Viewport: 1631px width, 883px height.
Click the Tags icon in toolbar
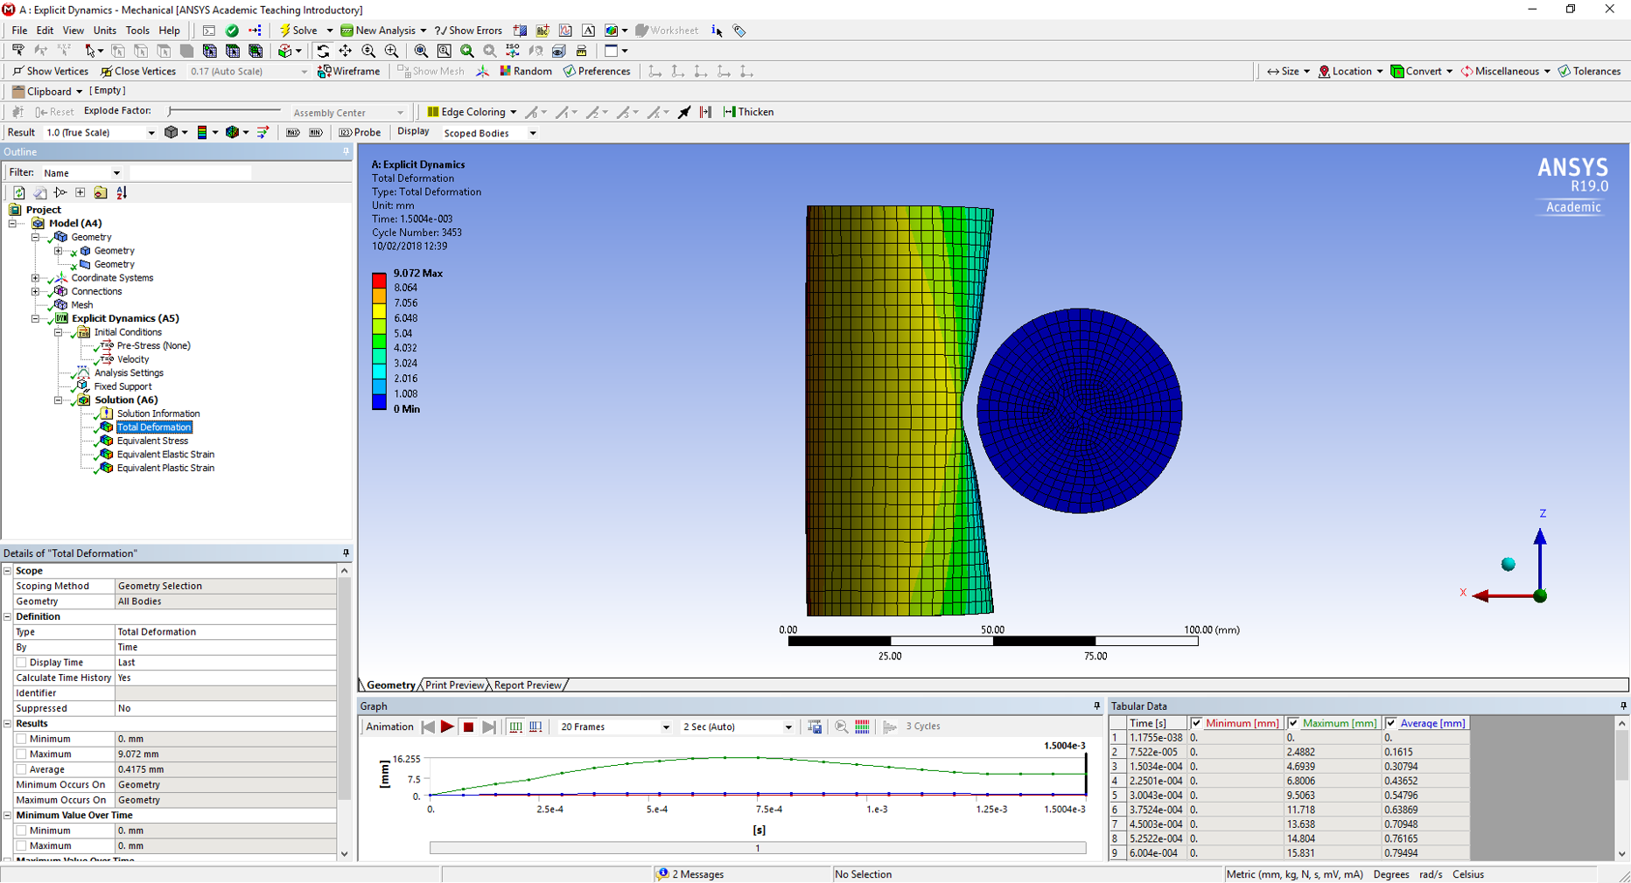pyautogui.click(x=739, y=31)
